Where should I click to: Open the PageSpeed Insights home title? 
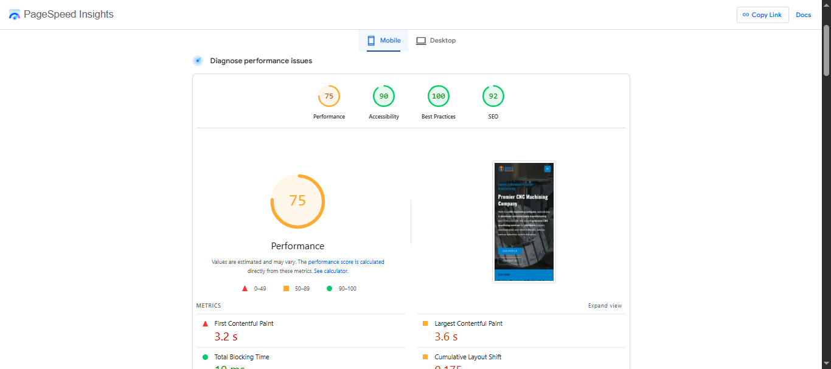click(x=69, y=15)
